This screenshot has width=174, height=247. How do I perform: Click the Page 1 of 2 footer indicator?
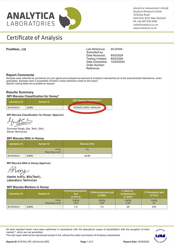(x=87, y=242)
